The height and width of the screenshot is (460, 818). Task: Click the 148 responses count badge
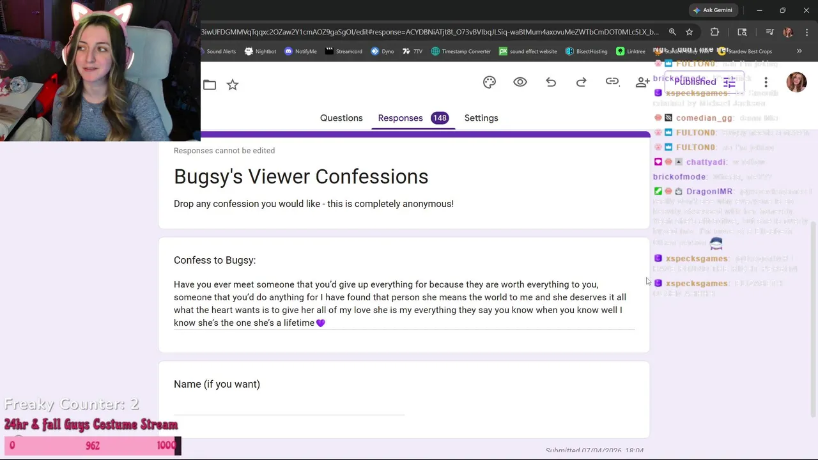click(x=440, y=118)
